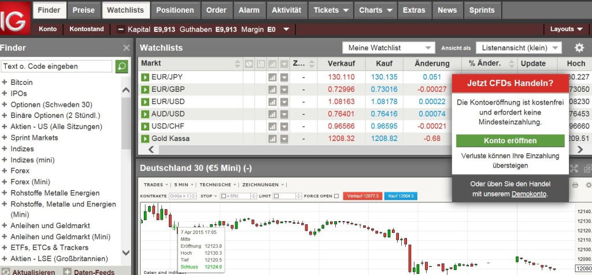Open the green deal ticket arrow for AUD/USD

pyautogui.click(x=145, y=114)
